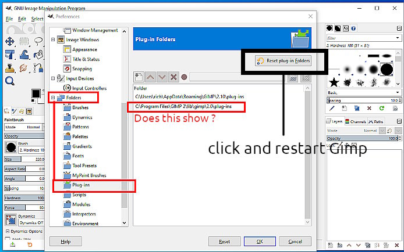The image size is (404, 252).
Task: Collapse the Dynamics Options expander
Action: tap(8, 232)
